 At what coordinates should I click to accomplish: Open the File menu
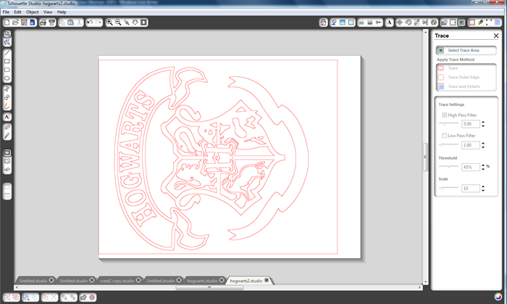[6, 12]
